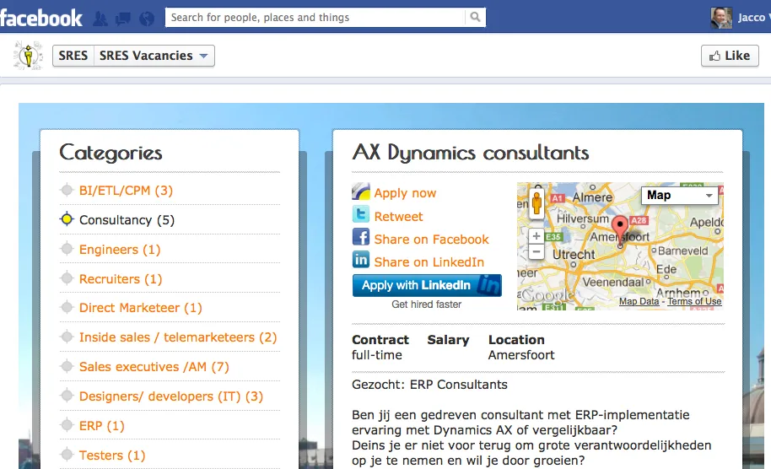
Task: Click bullet icon beside Sales executives
Action: (x=67, y=366)
